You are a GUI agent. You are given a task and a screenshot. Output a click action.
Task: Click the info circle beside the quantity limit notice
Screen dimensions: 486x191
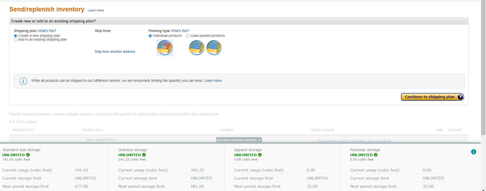pos(22,81)
